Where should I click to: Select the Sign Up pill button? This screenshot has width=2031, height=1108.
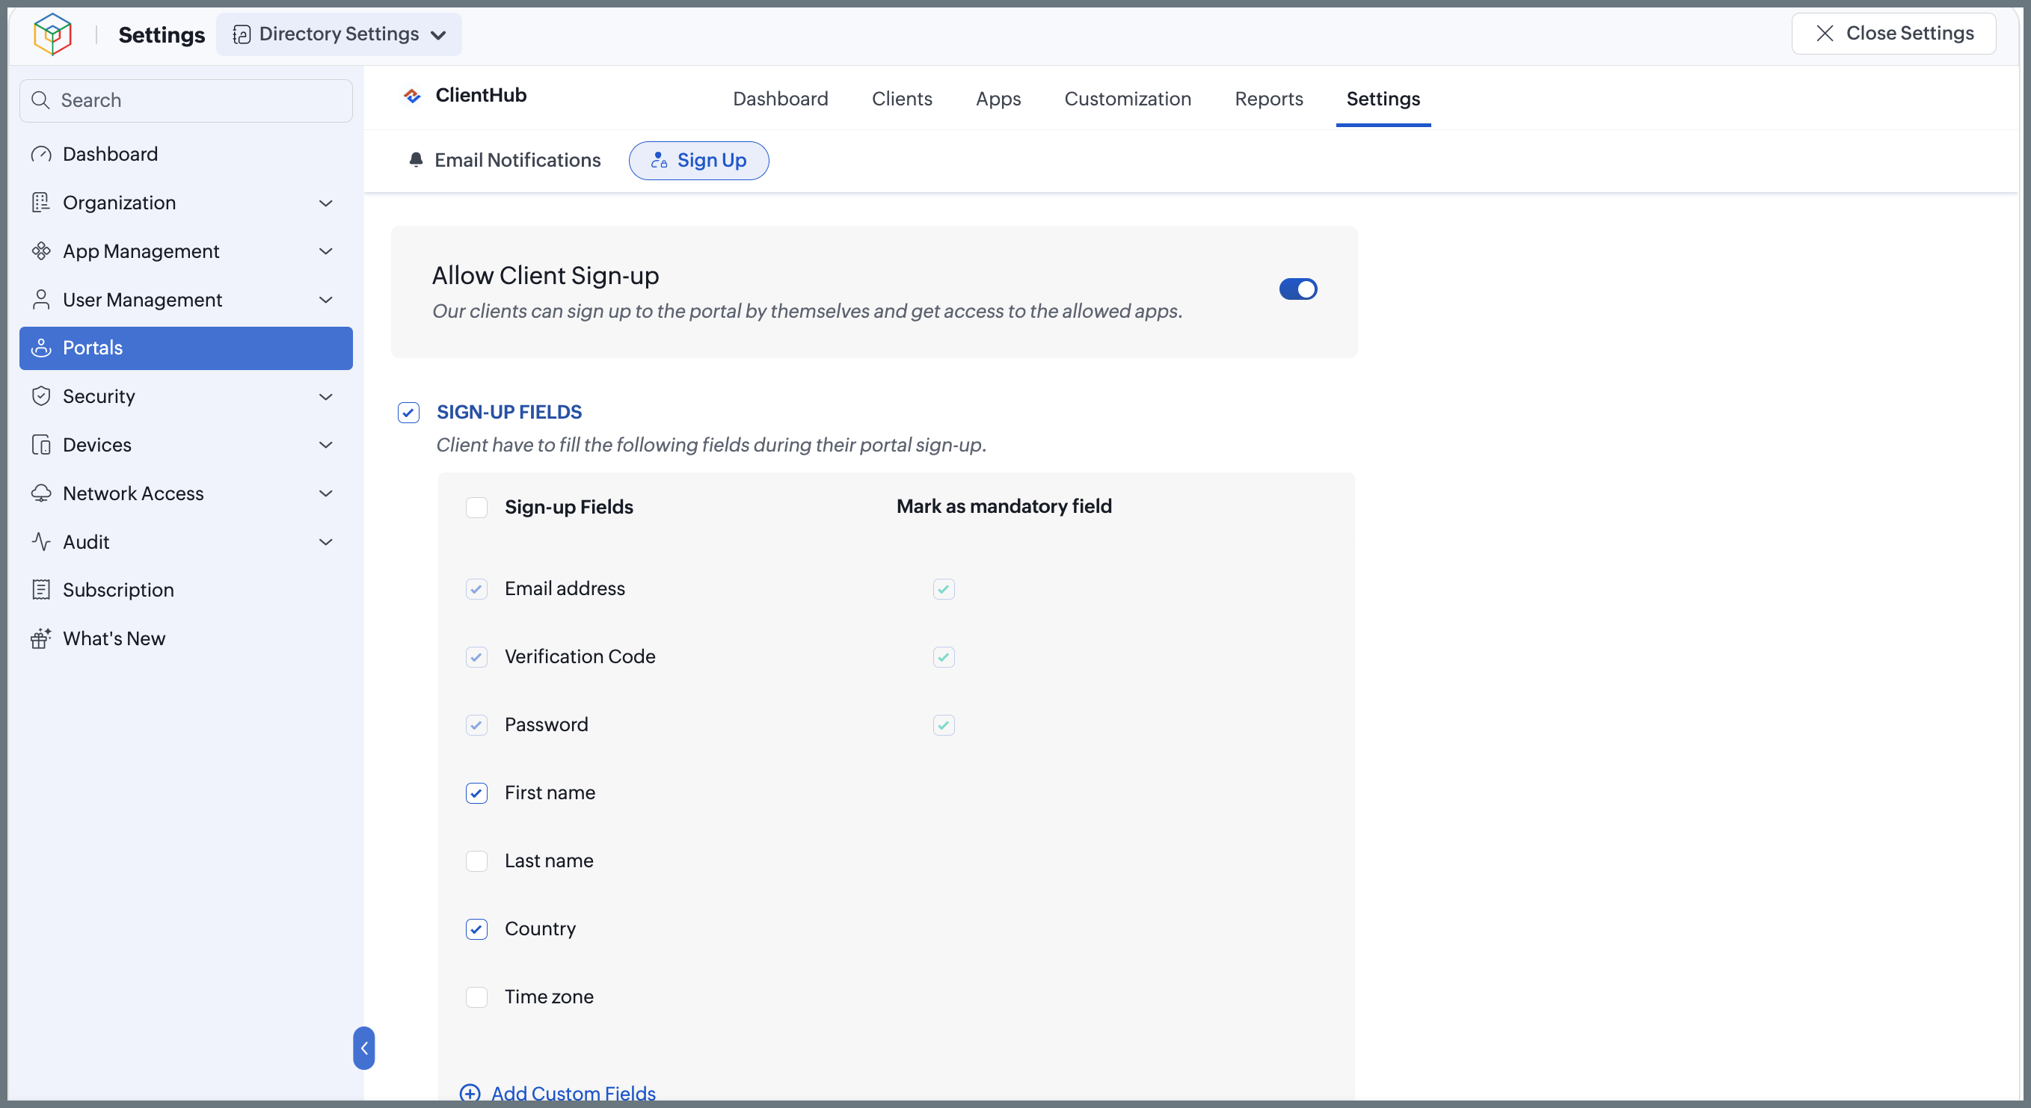point(698,160)
